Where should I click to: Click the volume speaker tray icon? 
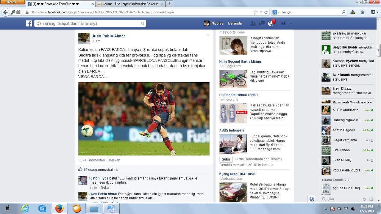pos(353,209)
